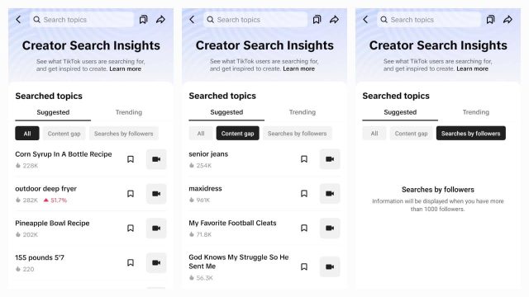Go back using the left panel's back arrow
This screenshot has height=297, width=529.
coord(18,20)
